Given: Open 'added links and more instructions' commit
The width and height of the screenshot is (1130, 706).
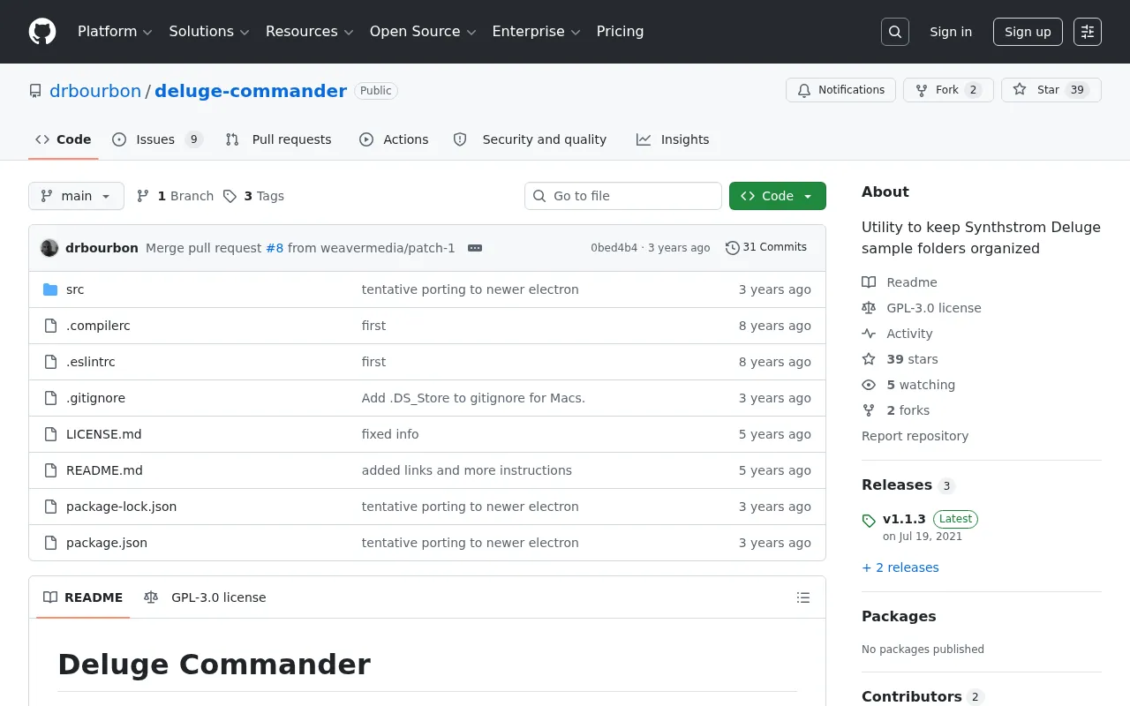Looking at the screenshot, I should [x=467, y=470].
